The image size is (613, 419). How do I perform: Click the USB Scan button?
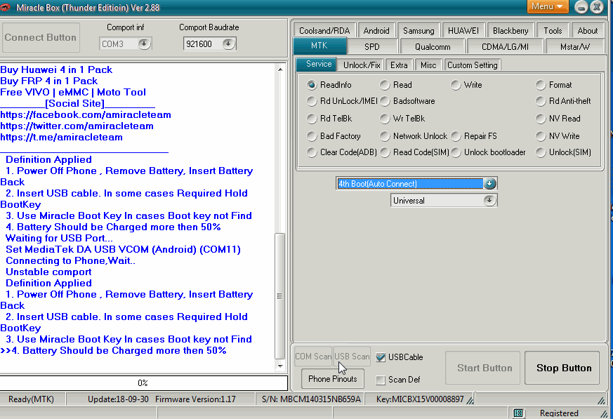pos(352,357)
